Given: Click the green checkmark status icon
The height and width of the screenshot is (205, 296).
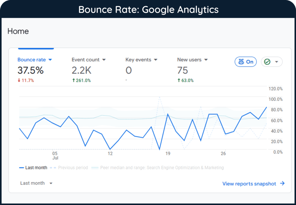Looking at the screenshot, I should click(267, 62).
